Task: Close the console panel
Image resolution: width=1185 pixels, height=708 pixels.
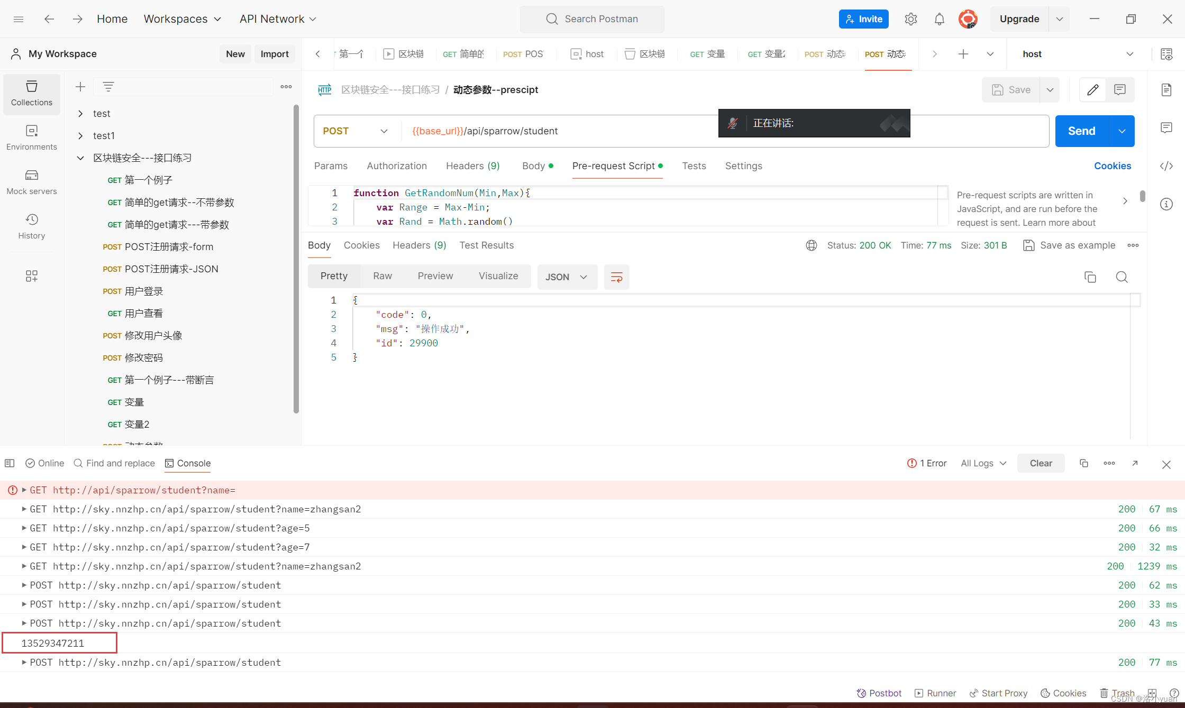Action: (x=1166, y=464)
